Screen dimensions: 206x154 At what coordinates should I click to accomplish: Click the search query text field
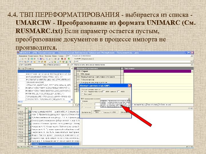pos(132,61)
